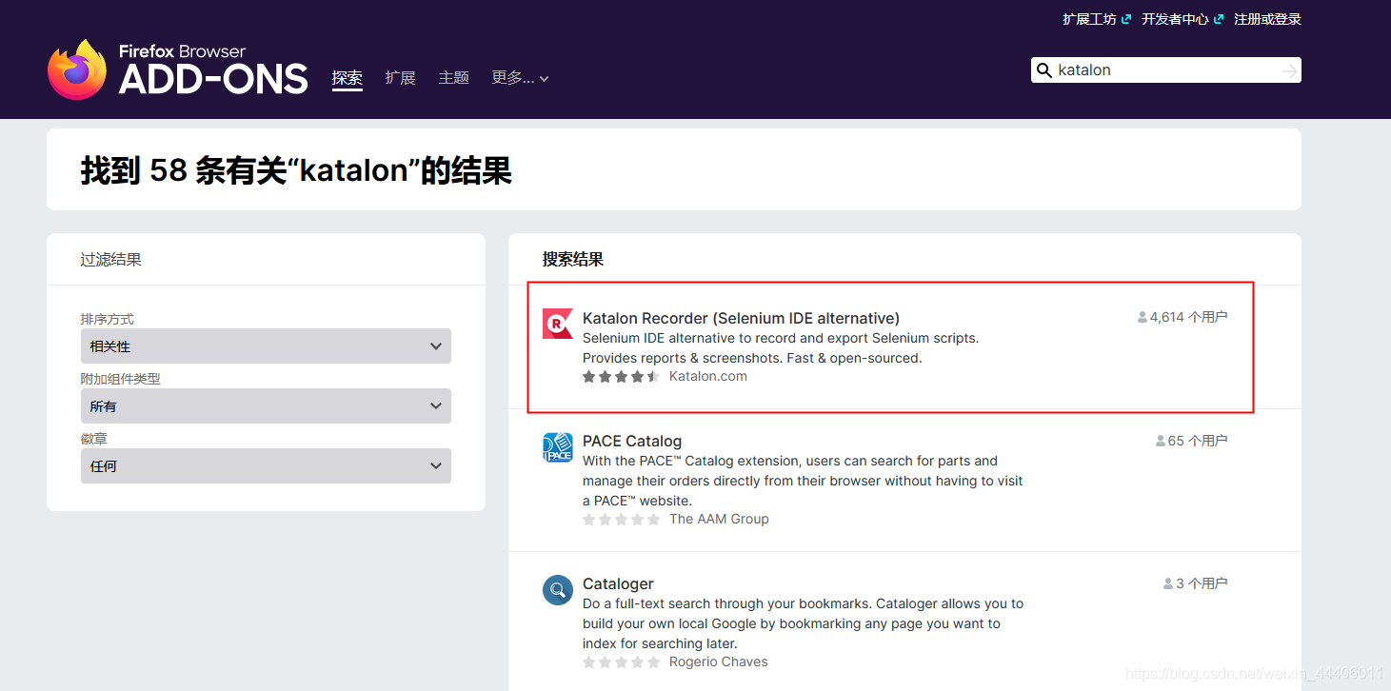Viewport: 1391px width, 691px height.
Task: Click the external link icon beside 开发者中心
Action: 1219,19
